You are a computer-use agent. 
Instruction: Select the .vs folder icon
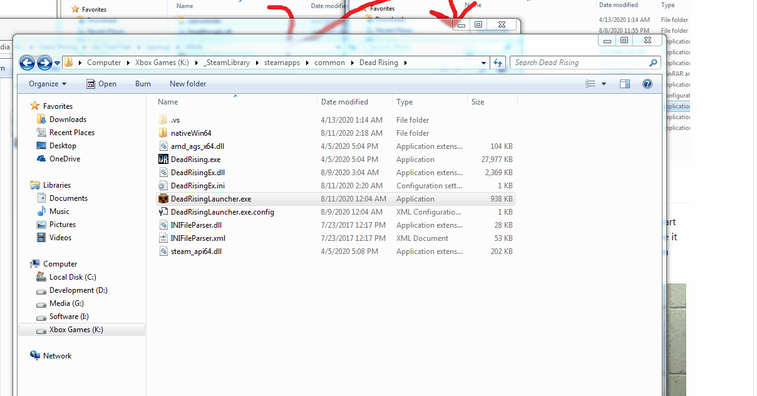(163, 119)
